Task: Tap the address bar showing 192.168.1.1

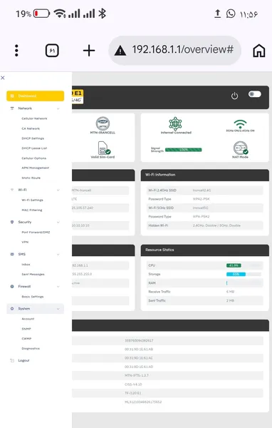Action: tap(174, 50)
